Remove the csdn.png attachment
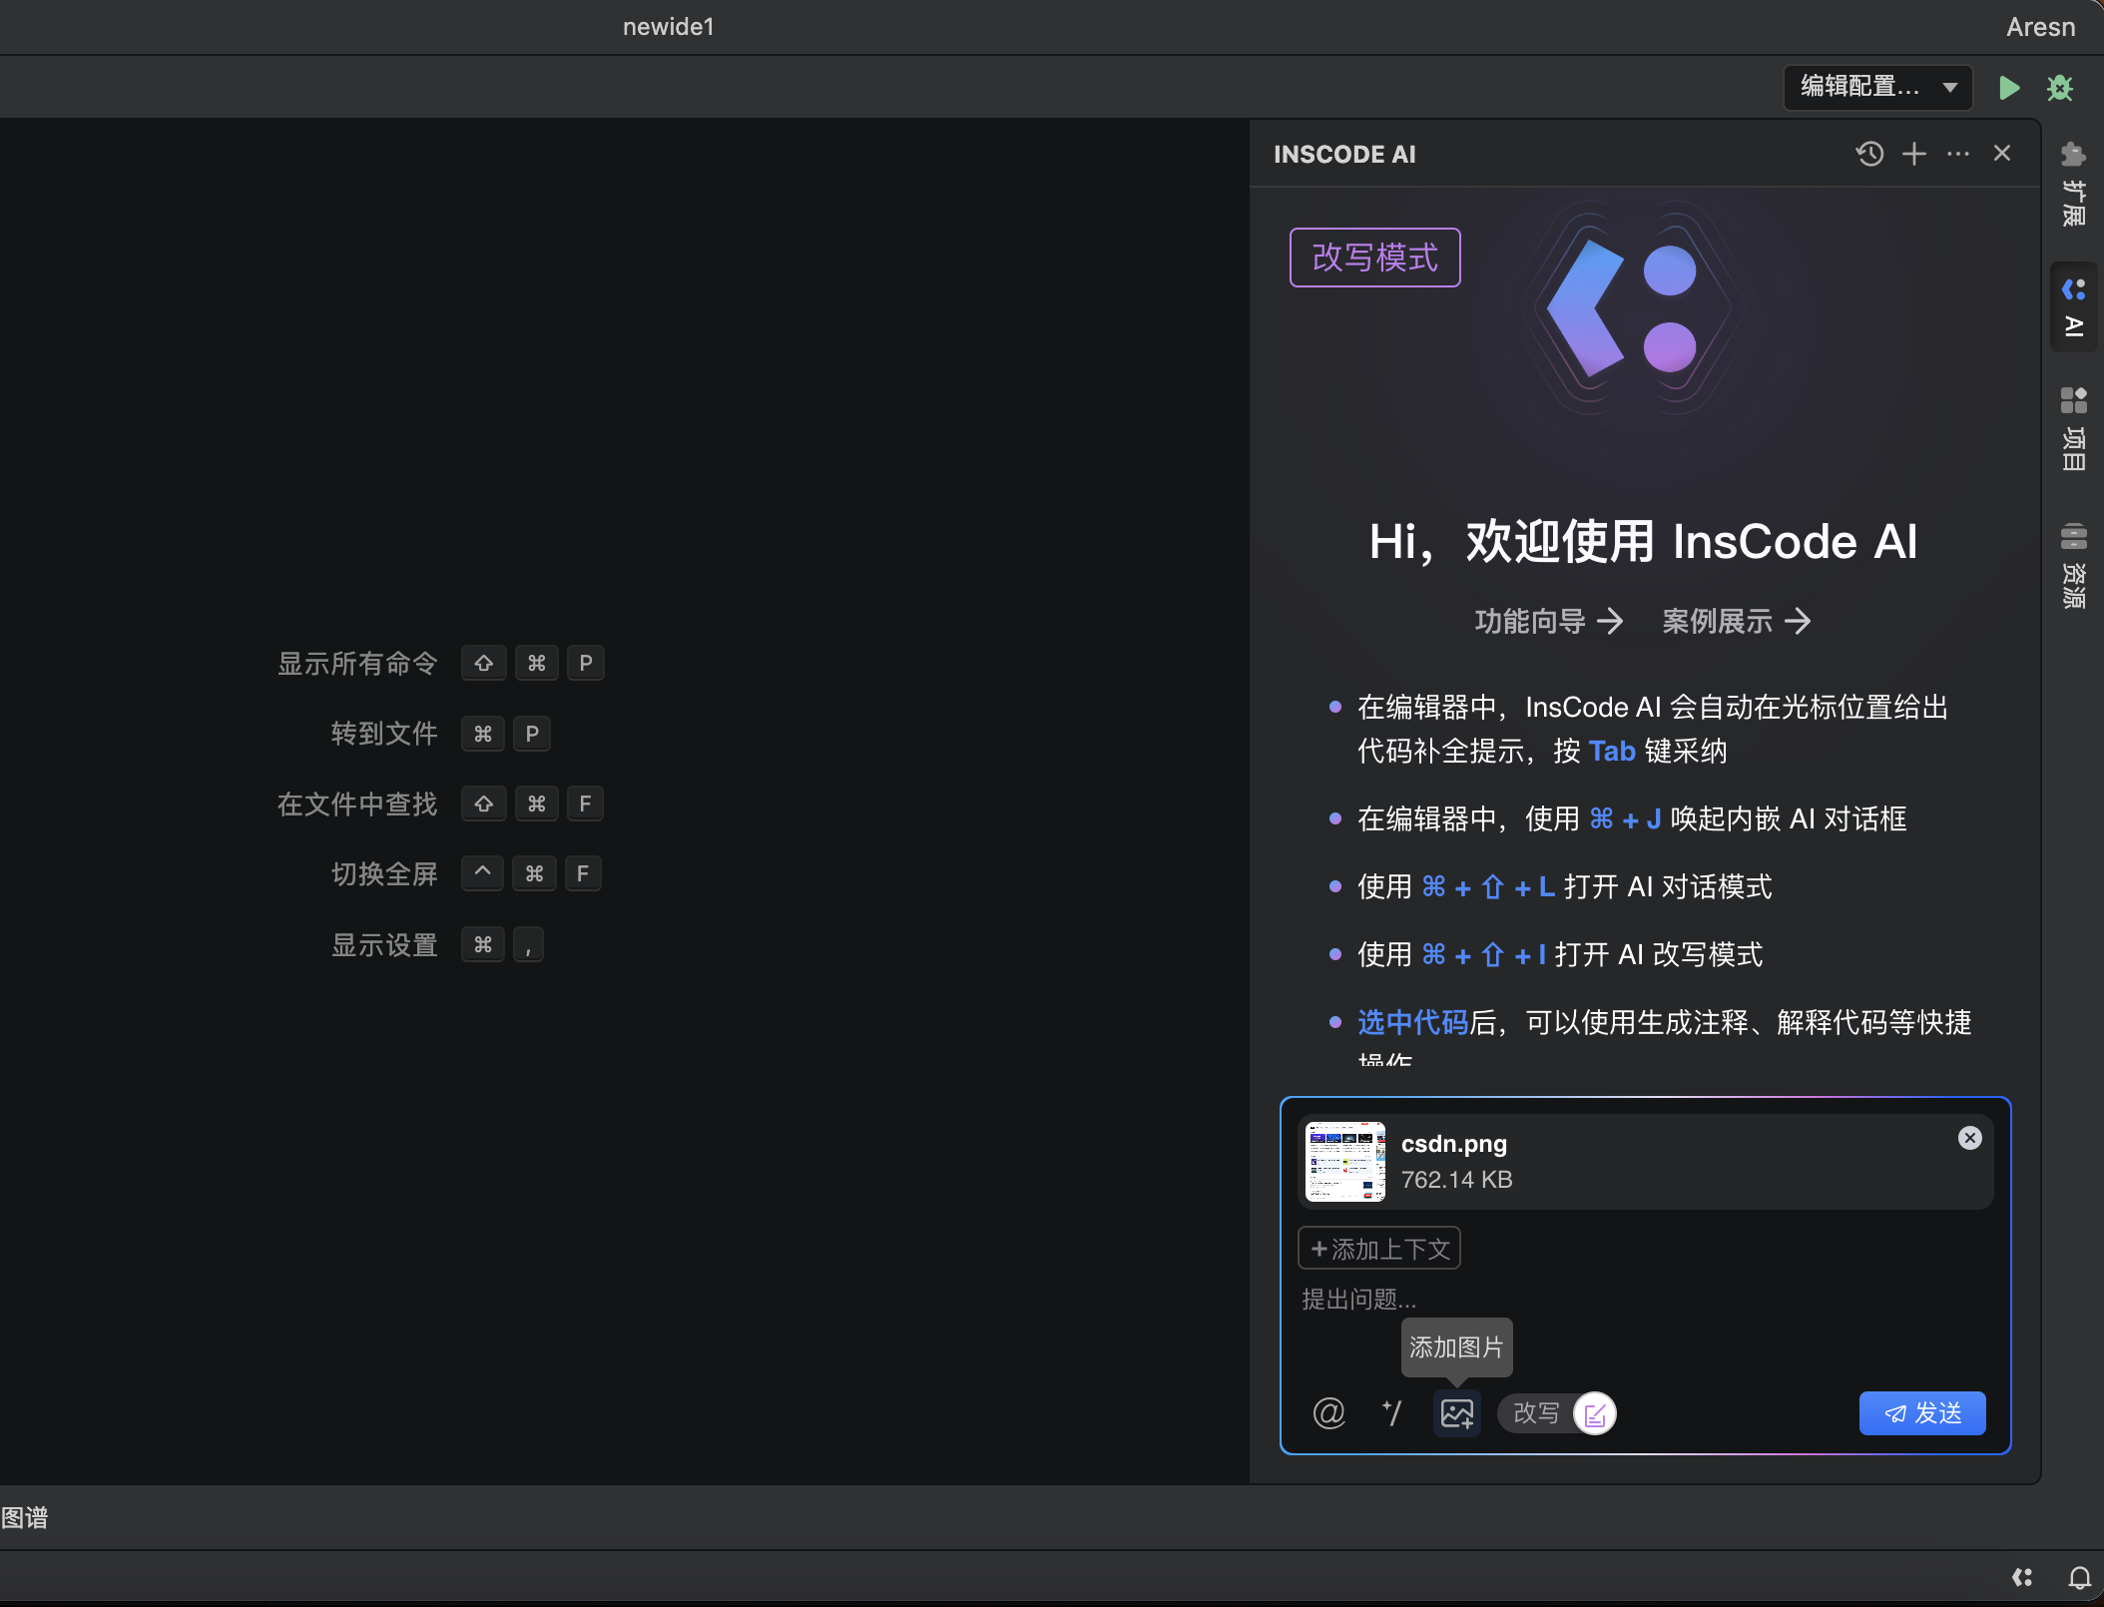Screen dimensions: 2104x1607 [x=1969, y=1138]
